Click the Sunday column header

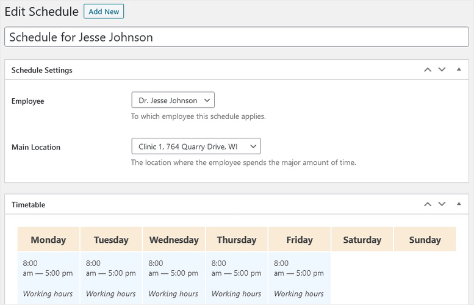coord(425,239)
